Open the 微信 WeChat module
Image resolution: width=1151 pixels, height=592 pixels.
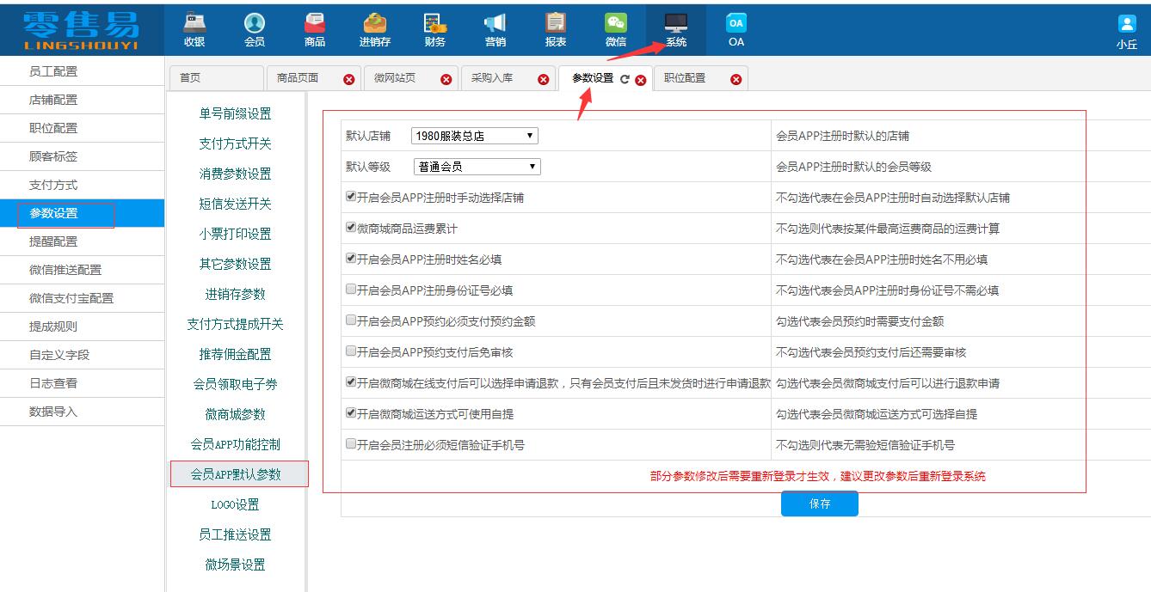tap(618, 29)
